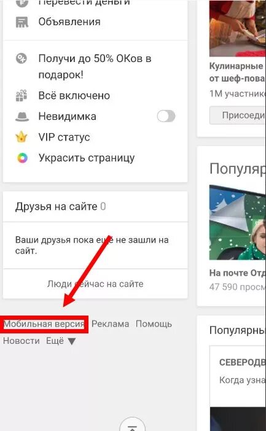266x431 pixels.
Task: Select the VIP статус menu entry
Action: pyautogui.click(x=64, y=137)
